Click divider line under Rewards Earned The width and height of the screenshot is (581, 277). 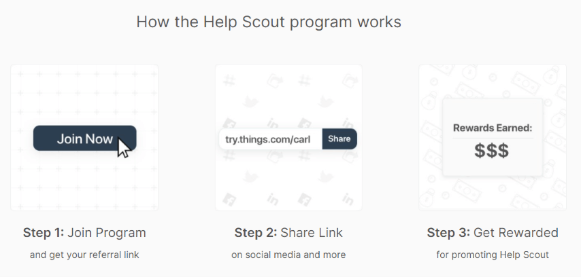[x=493, y=138]
